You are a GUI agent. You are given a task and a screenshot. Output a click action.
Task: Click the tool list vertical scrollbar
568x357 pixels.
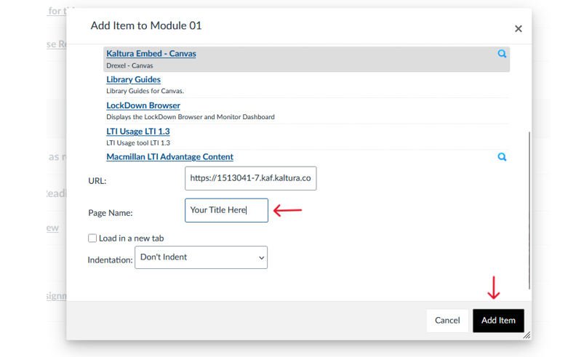click(529, 210)
